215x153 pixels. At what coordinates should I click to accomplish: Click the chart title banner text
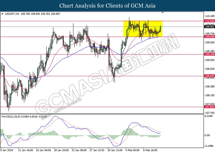click(107, 6)
